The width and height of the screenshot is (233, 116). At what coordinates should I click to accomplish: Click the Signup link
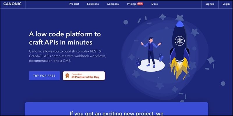point(210,4)
